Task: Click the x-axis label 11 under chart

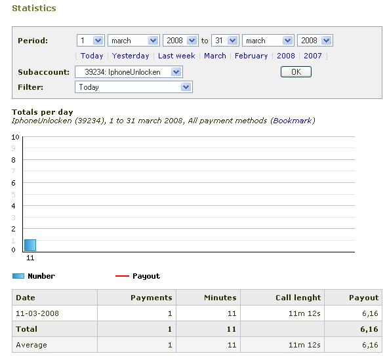Action: pyautogui.click(x=30, y=258)
